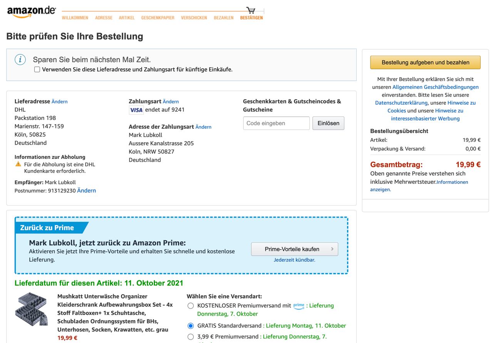Click the blue info circle icon
The image size is (493, 343).
point(20,60)
